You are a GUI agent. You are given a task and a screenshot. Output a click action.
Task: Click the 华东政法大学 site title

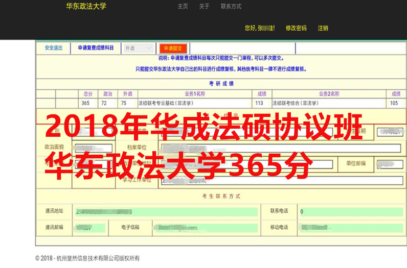(86, 6)
